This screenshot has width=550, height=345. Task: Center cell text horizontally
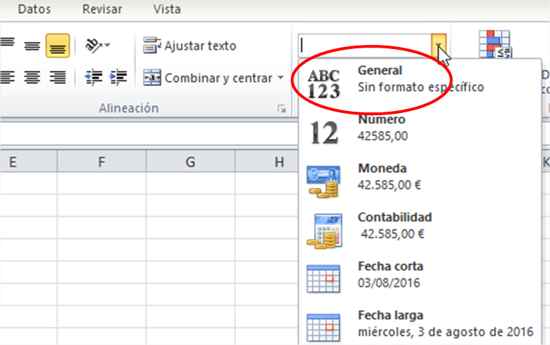pos(32,78)
